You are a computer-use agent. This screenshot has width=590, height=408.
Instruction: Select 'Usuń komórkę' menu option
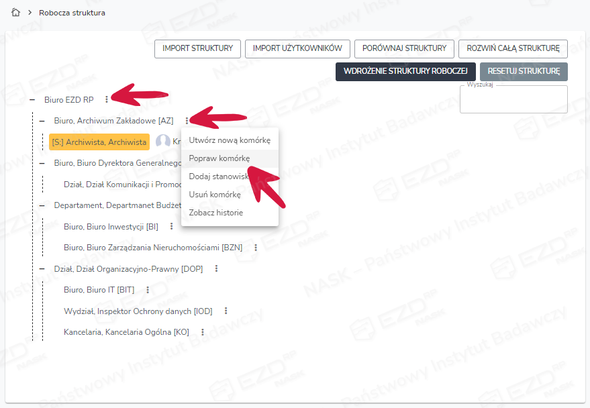[x=215, y=195]
